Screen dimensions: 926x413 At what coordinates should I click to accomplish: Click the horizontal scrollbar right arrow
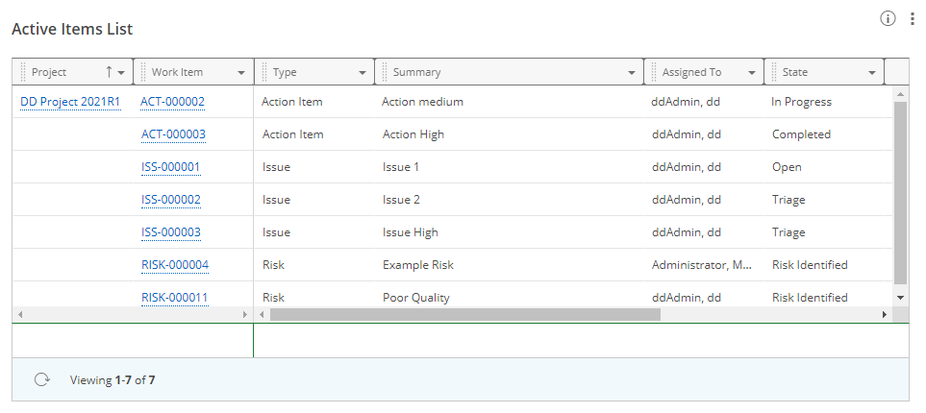885,314
